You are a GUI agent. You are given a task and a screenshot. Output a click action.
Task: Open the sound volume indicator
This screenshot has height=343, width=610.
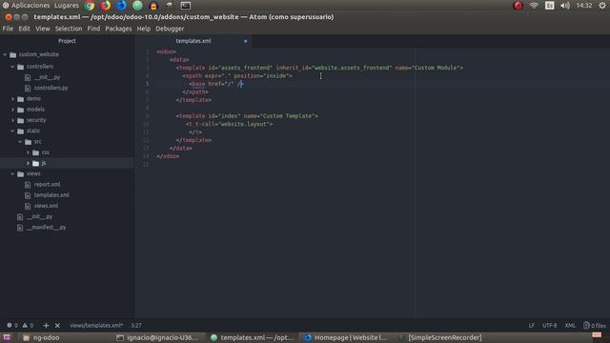tap(565, 6)
